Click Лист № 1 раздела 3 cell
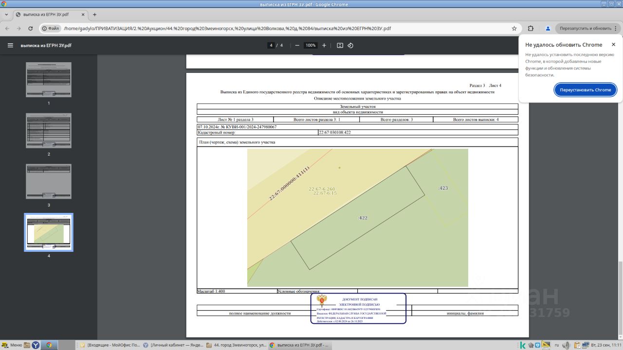The image size is (623, 350). click(x=236, y=119)
